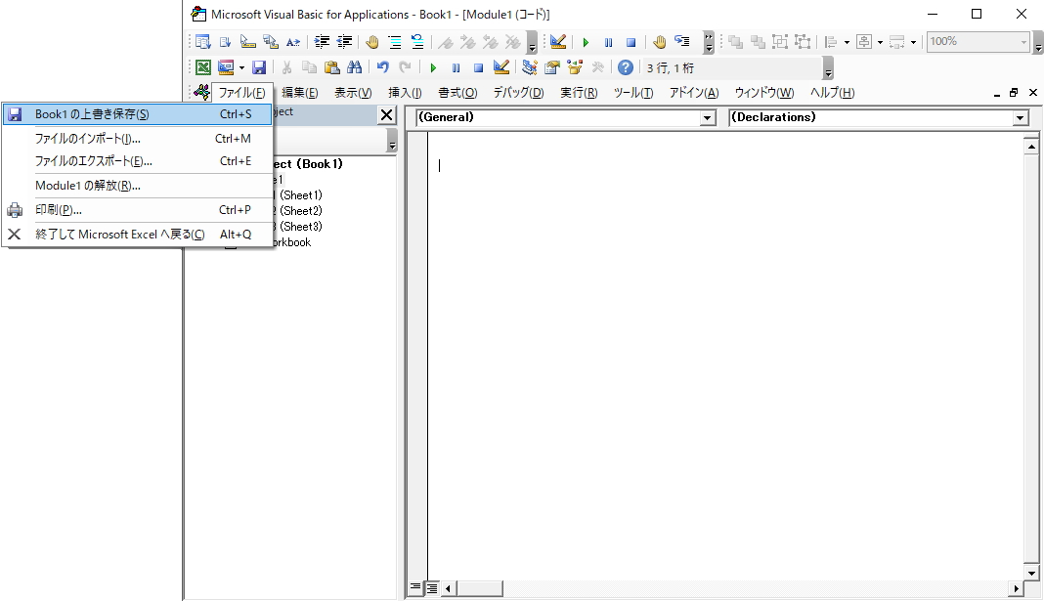Choose Book1 の上書き保存 in the File menu
Screen dimensions: 1044x601
point(138,113)
